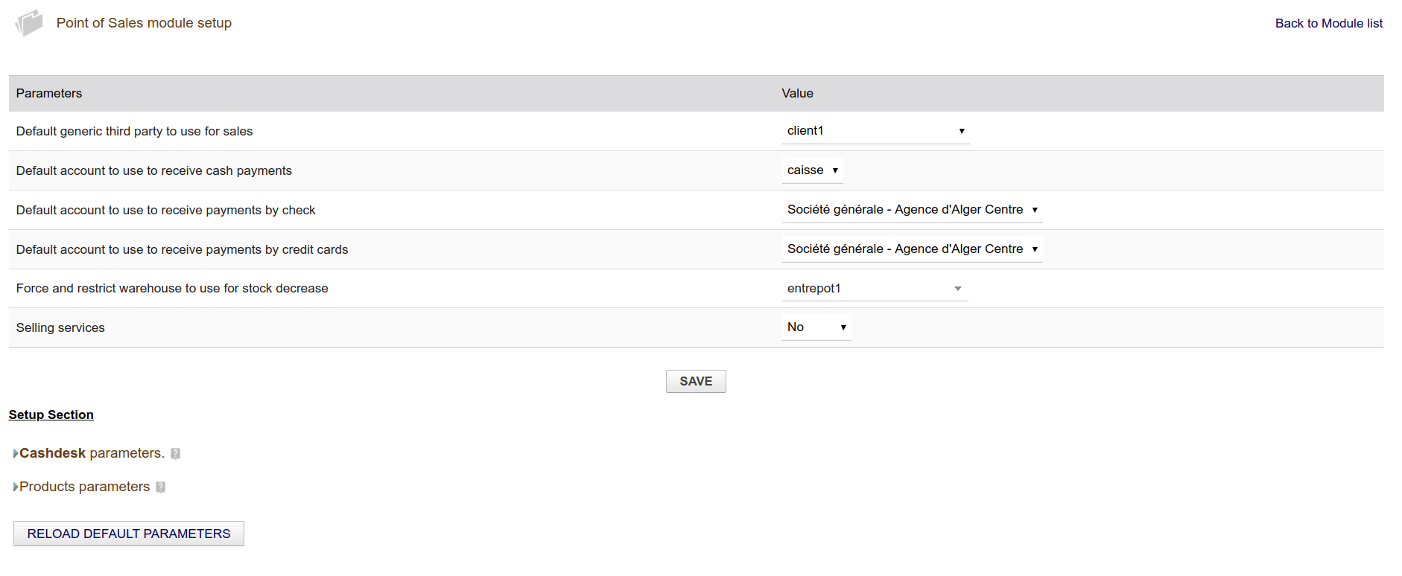Open the Selling services No dropdown
Viewport: 1402px width, 576px height.
816,327
